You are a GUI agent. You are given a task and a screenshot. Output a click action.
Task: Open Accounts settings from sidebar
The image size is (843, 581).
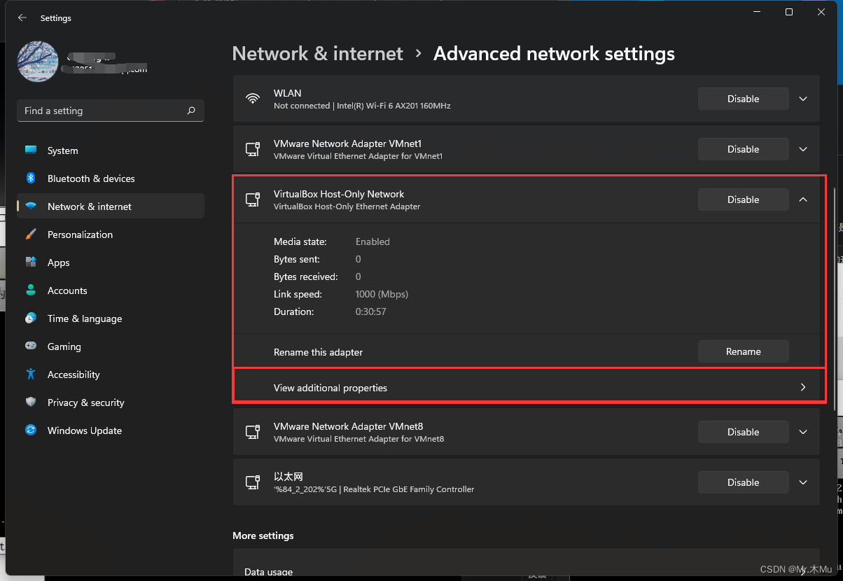click(x=67, y=290)
